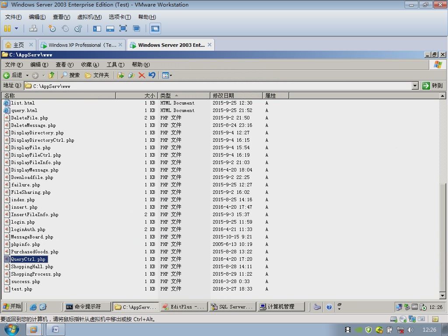This screenshot has height=336, width=448.
Task: Click the VMware send Ctrl+Alt+Del icon
Action: 33,28
